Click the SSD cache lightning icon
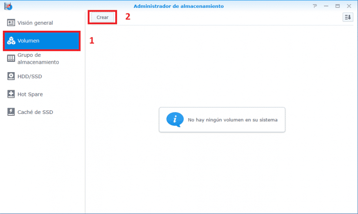The height and width of the screenshot is (214, 358). click(x=11, y=112)
